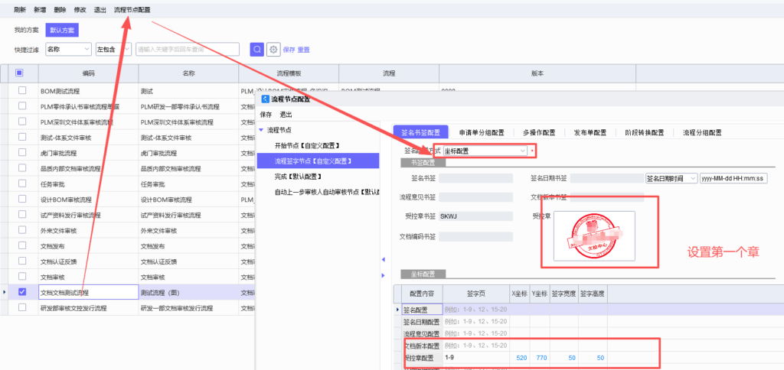Switch to the 阶段转换配置 tab
The image size is (784, 370).
pyautogui.click(x=644, y=132)
